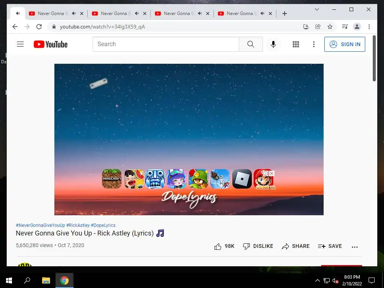Close the fourth Never Gonna tab
384x288 pixels.
(208, 13)
